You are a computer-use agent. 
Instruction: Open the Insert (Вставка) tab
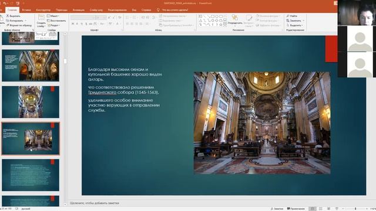click(26, 10)
